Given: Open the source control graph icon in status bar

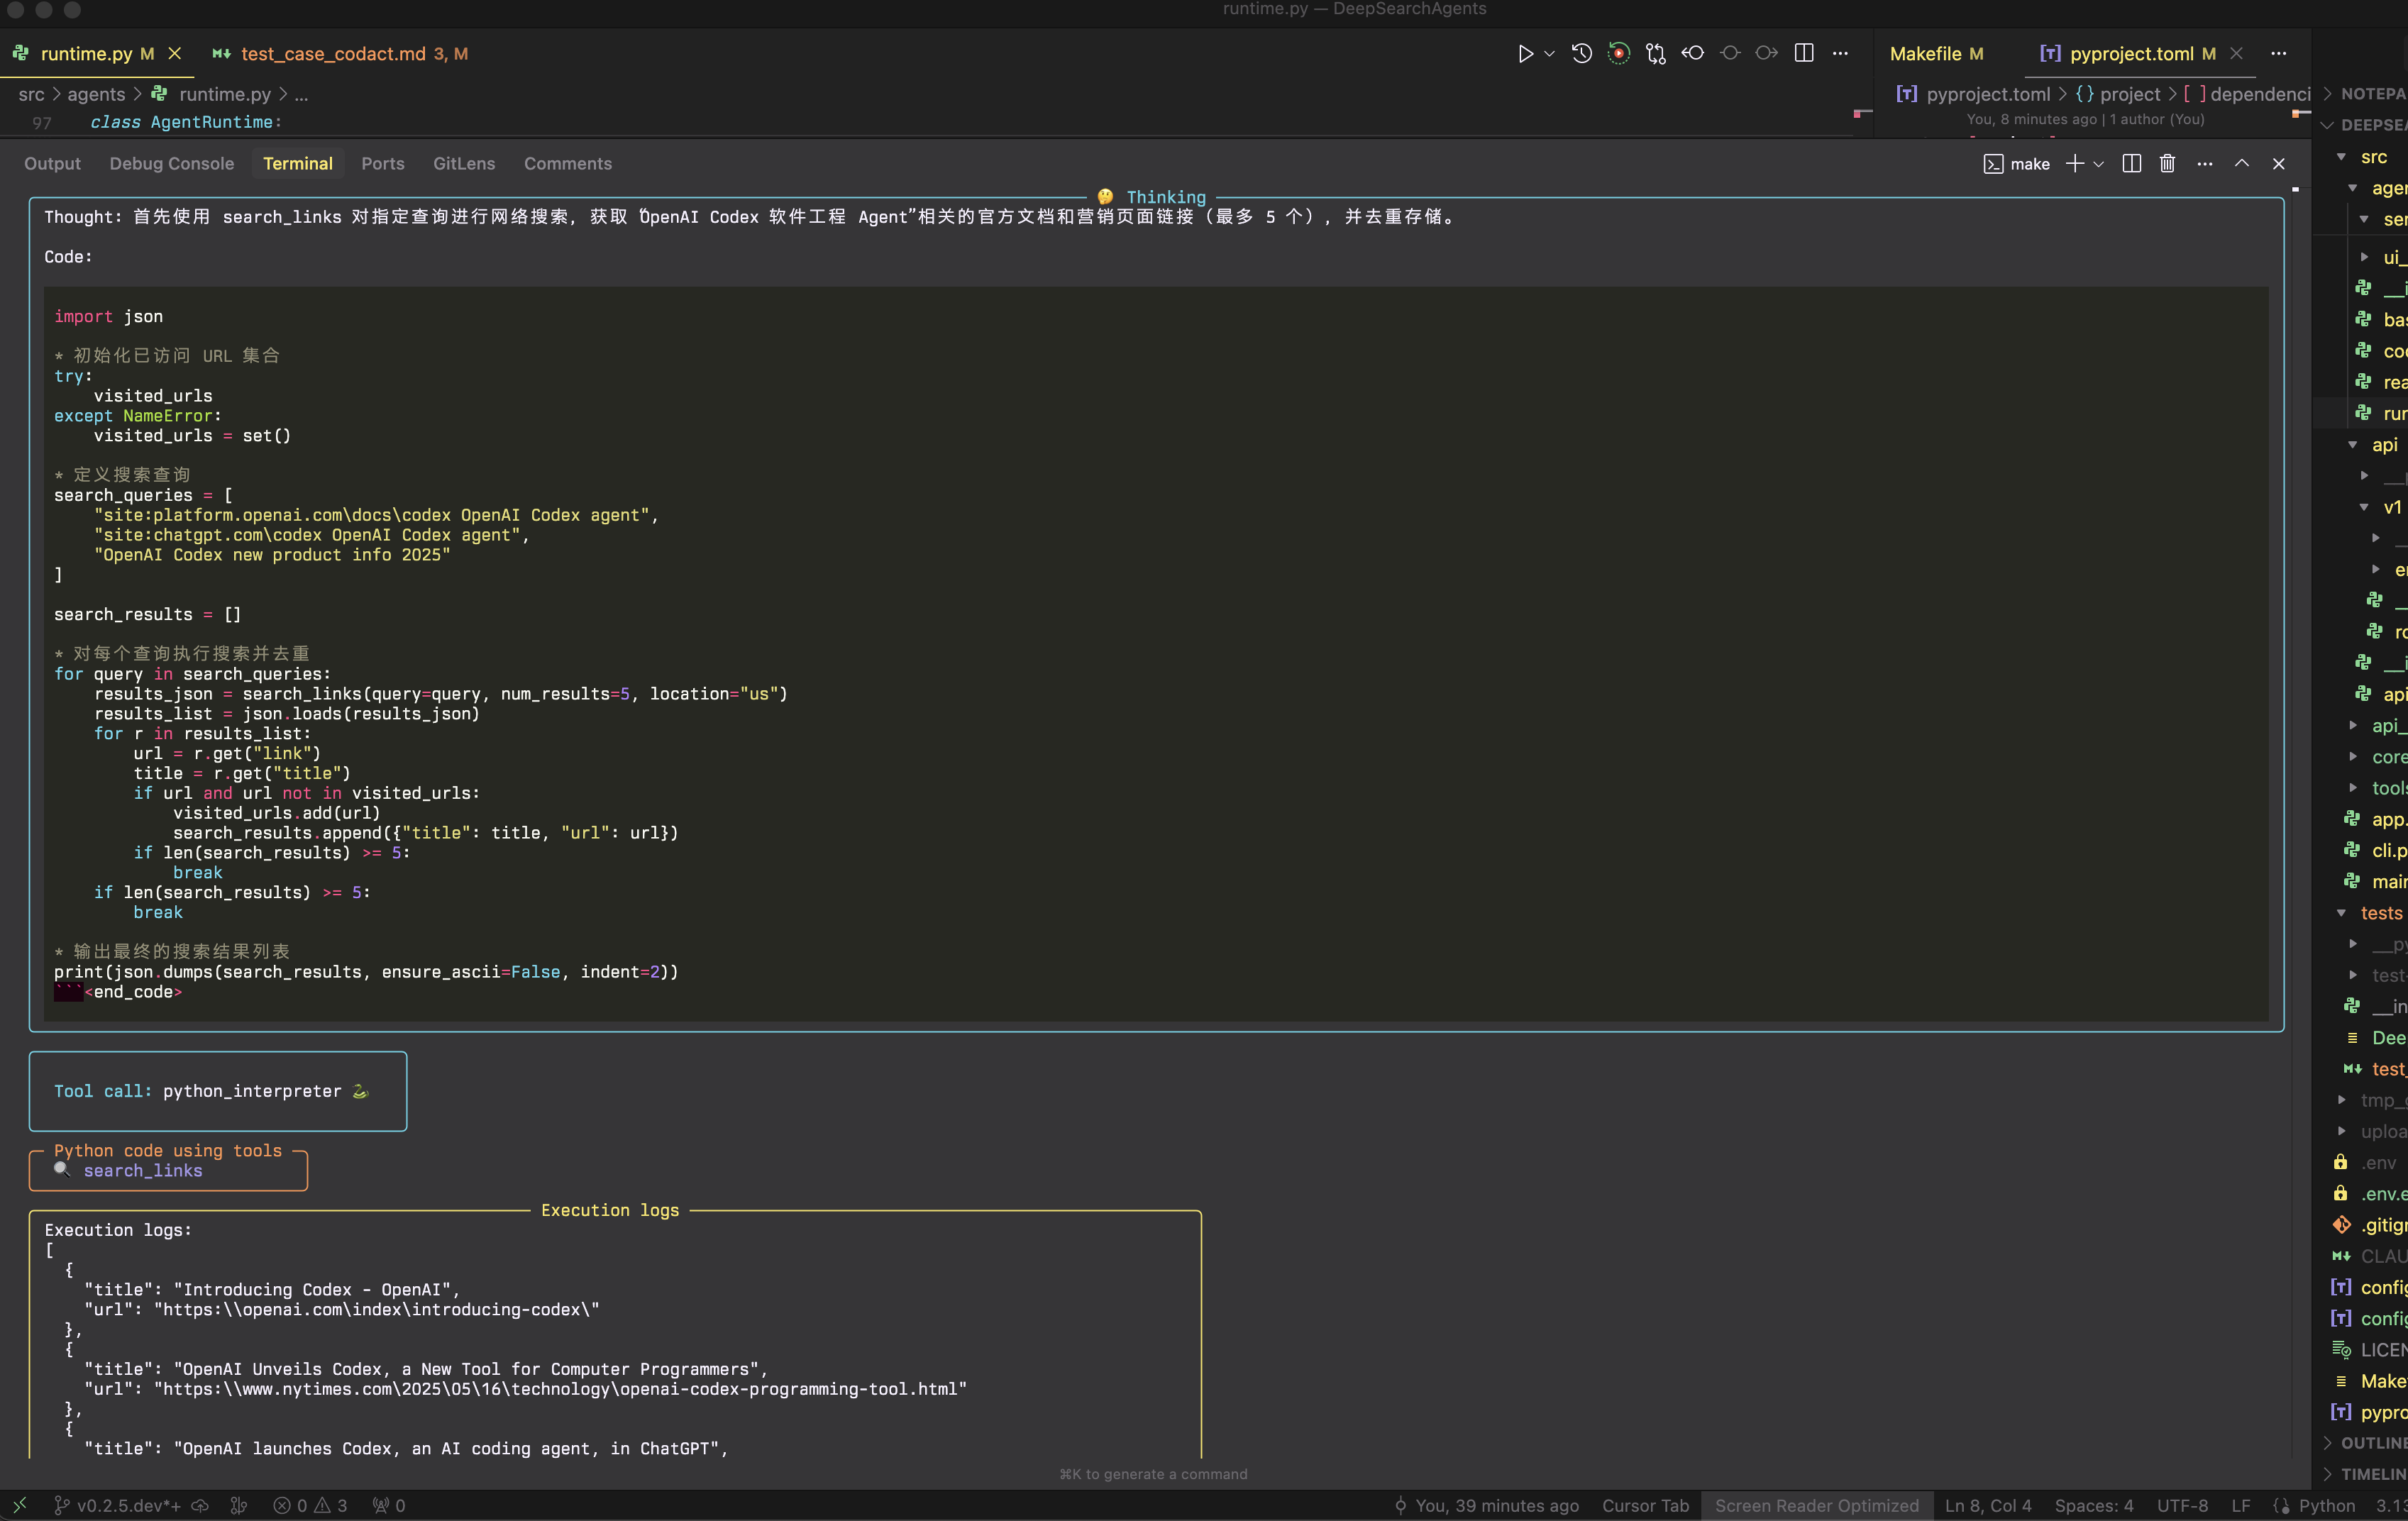Looking at the screenshot, I should (x=238, y=1505).
